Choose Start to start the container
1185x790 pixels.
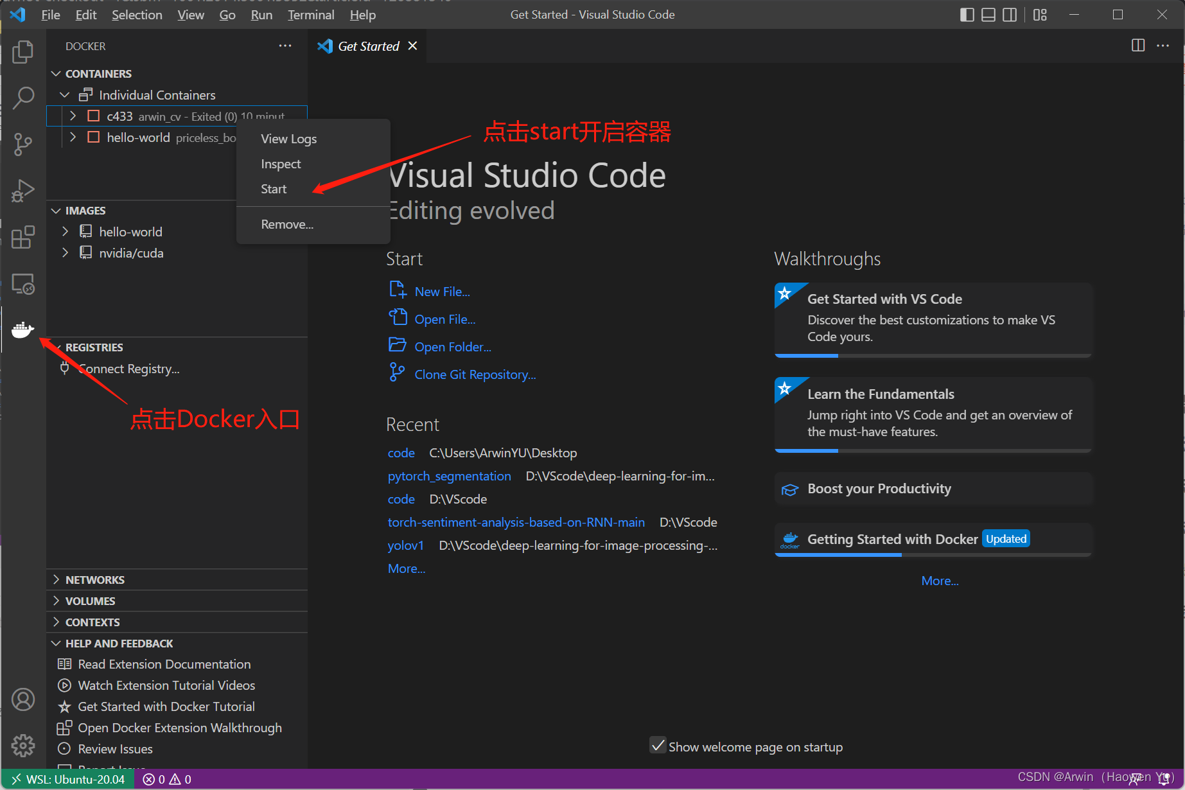coord(313,189)
